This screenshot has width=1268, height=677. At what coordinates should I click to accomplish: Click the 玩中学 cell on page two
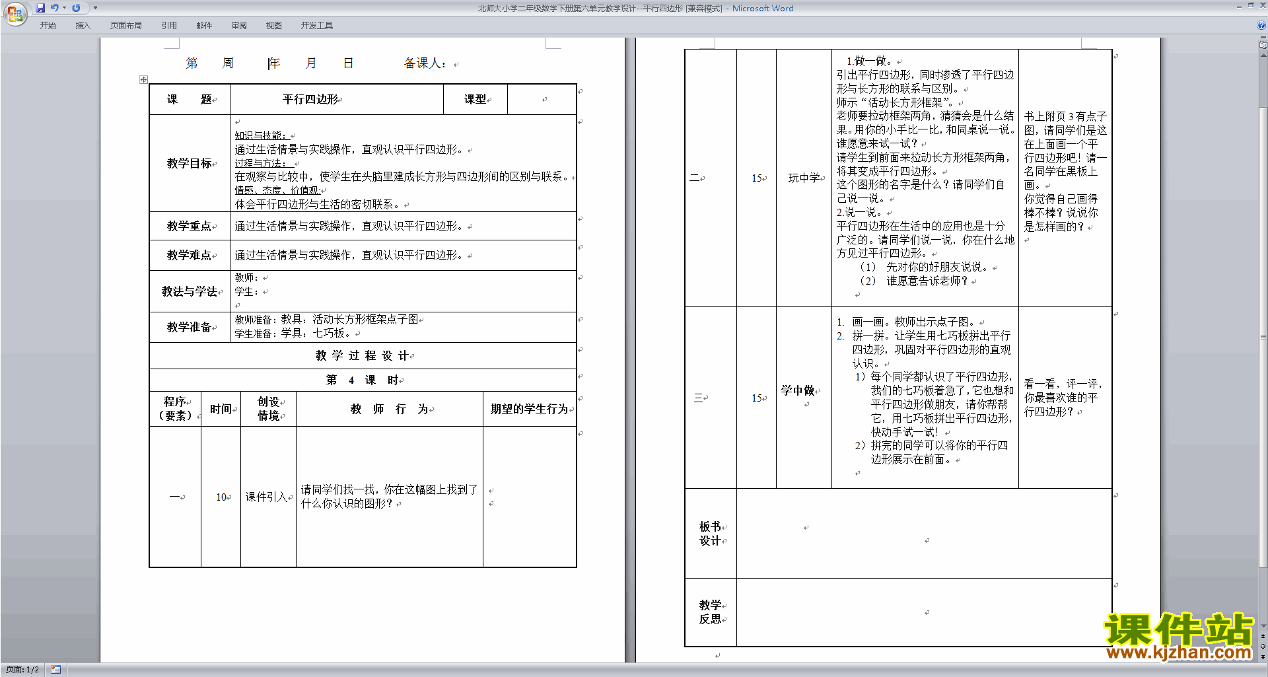804,178
